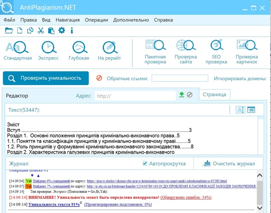Click Найдено 7% совпадений link
Viewport: 271px width, 213px height.
click(x=51, y=186)
